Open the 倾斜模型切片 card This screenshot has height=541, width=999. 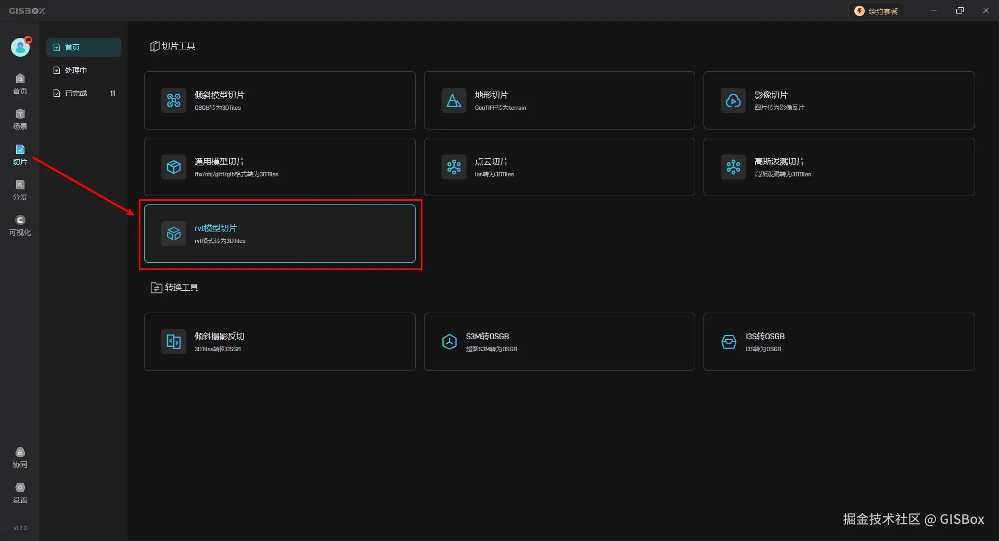(280, 100)
